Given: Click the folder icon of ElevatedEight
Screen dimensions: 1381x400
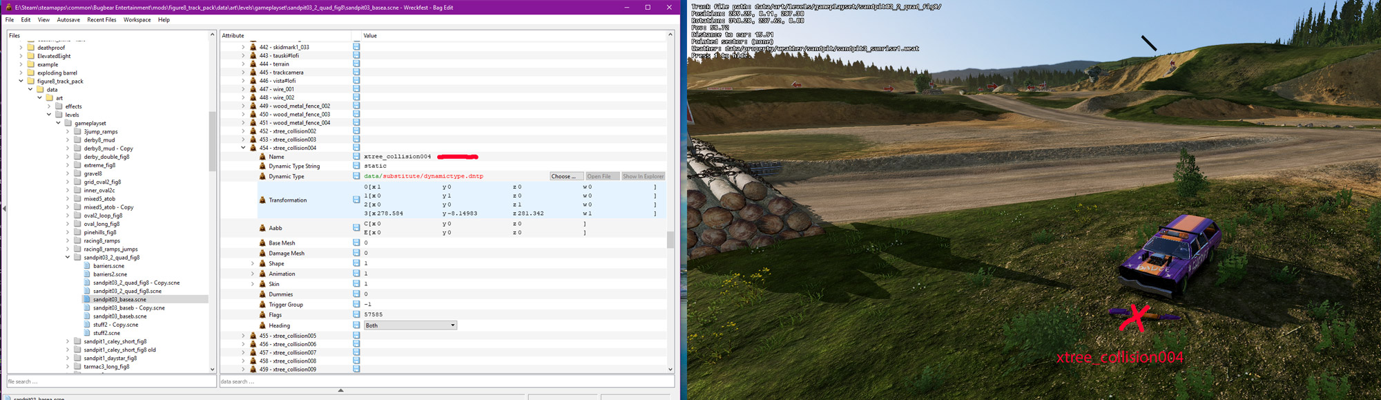Looking at the screenshot, I should pos(30,56).
